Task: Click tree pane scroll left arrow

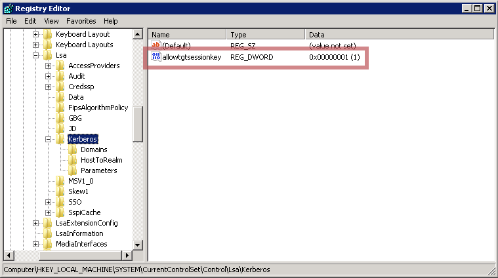Action: (9, 255)
